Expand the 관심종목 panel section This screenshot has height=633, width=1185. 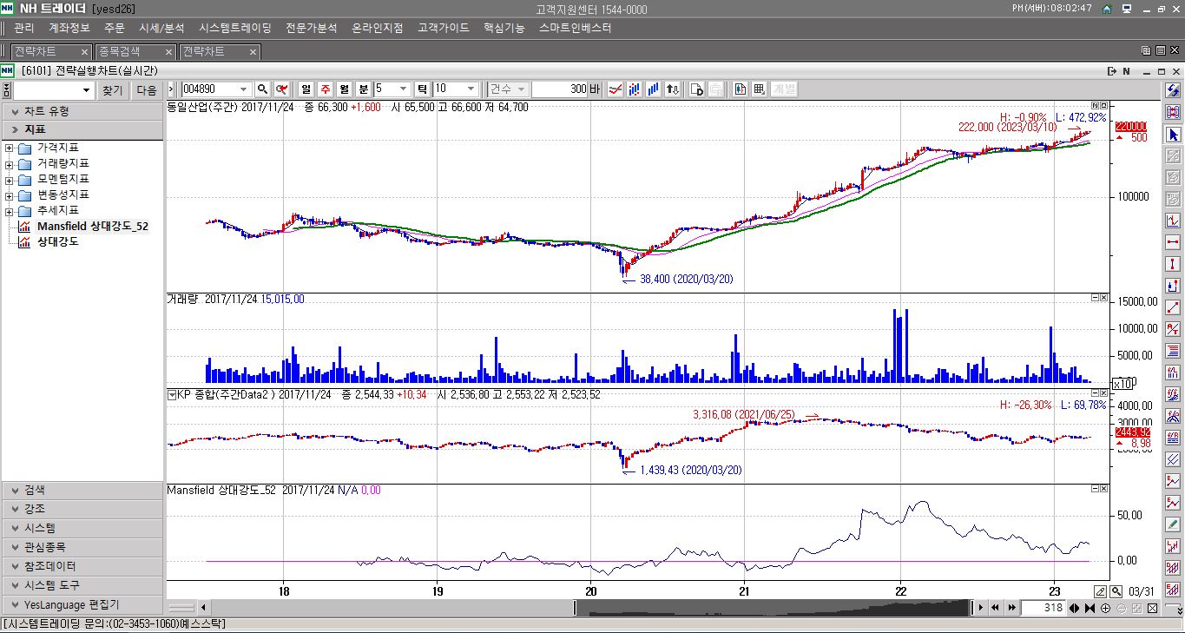click(82, 547)
